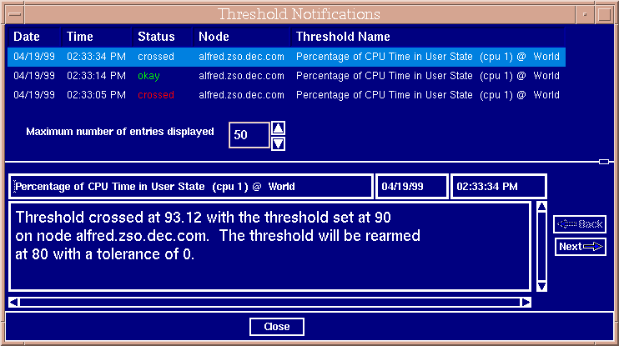Viewport: 619px width, 346px height.
Task: Click the Status column header
Action: pyautogui.click(x=156, y=37)
